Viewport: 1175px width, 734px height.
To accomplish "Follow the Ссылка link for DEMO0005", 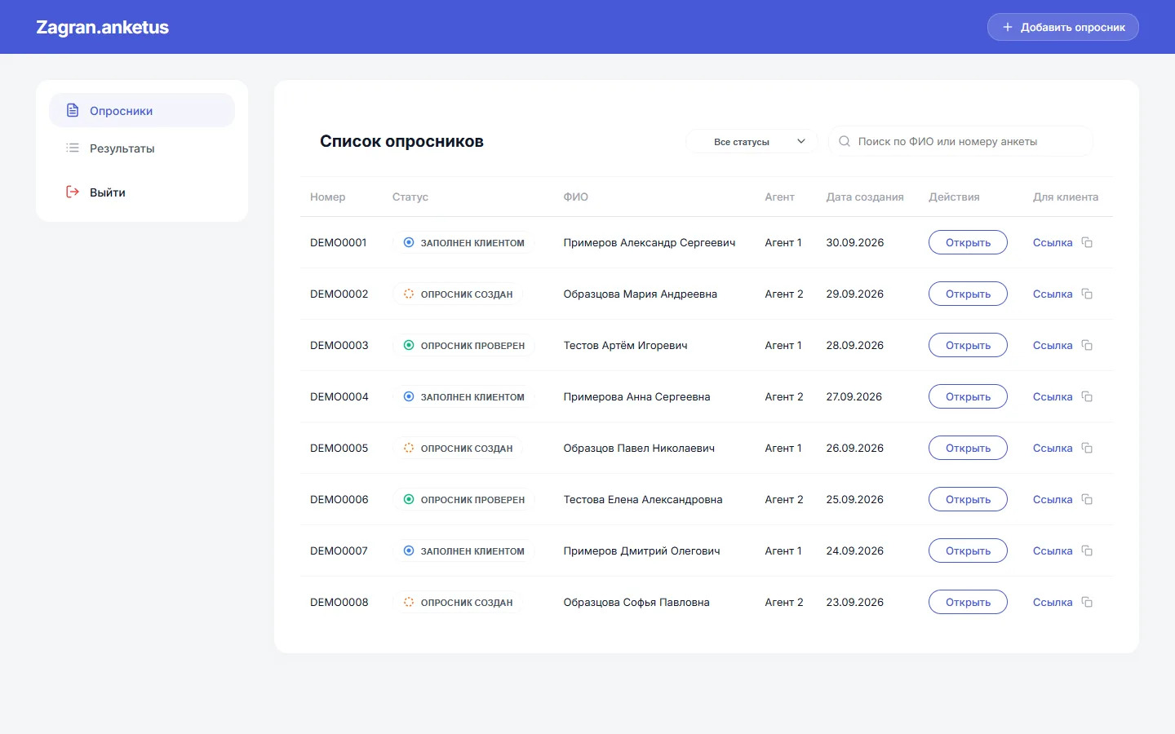I will point(1053,448).
